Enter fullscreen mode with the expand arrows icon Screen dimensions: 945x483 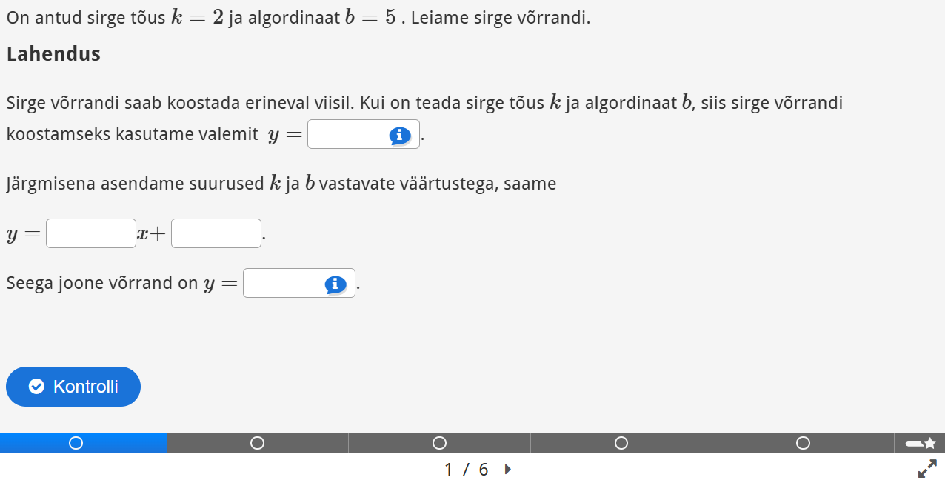point(927,469)
